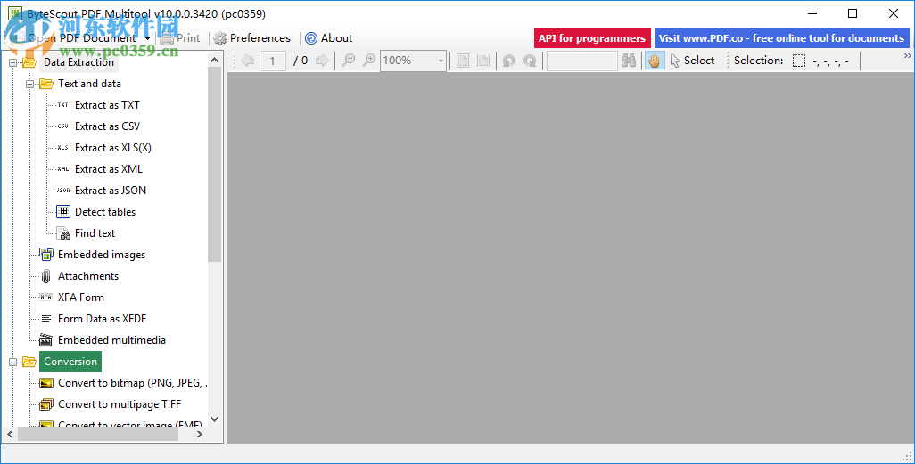Image resolution: width=915 pixels, height=464 pixels.
Task: Open the zoom percentage dropdown
Action: coord(441,61)
